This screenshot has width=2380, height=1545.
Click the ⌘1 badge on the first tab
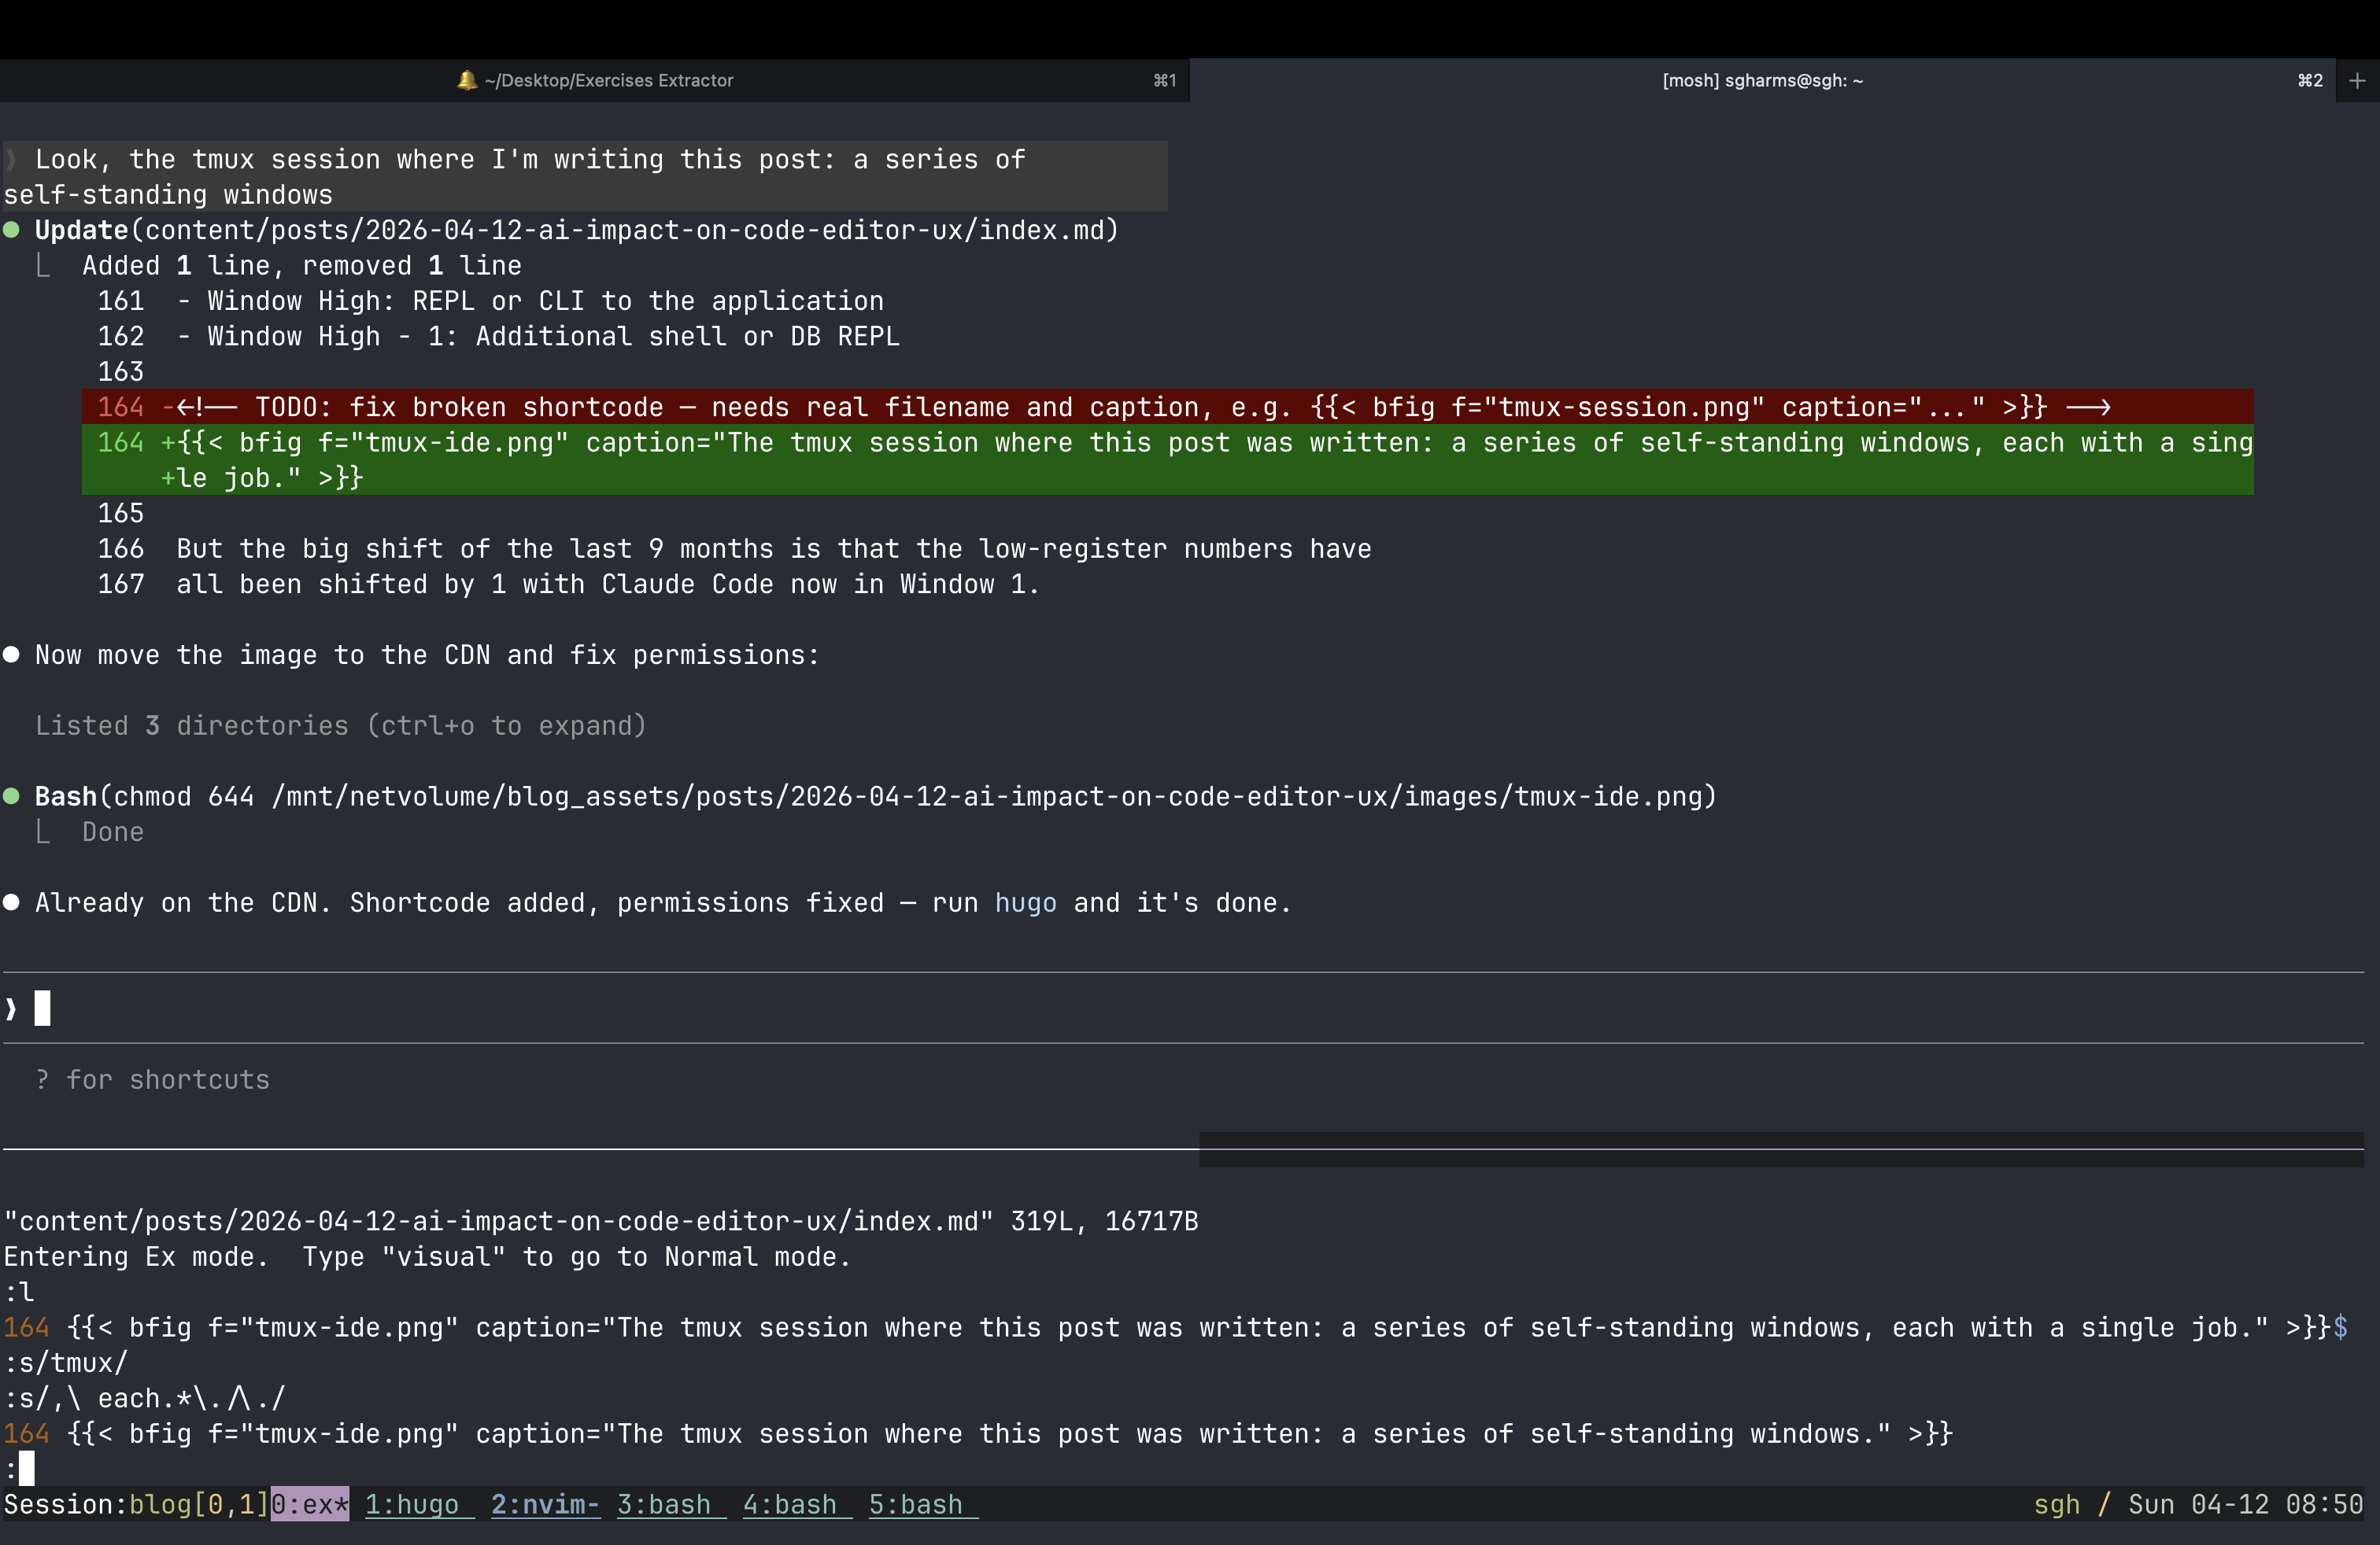[x=1163, y=80]
